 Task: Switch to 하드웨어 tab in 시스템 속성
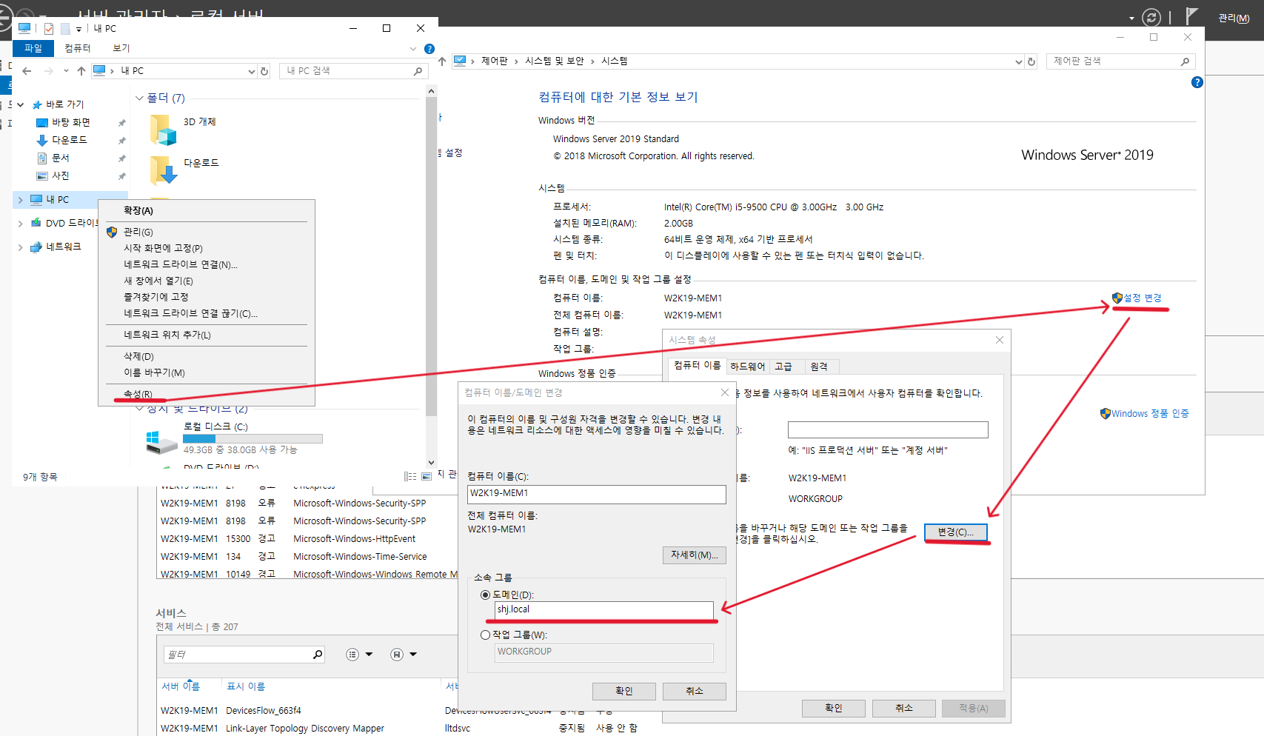click(x=747, y=367)
